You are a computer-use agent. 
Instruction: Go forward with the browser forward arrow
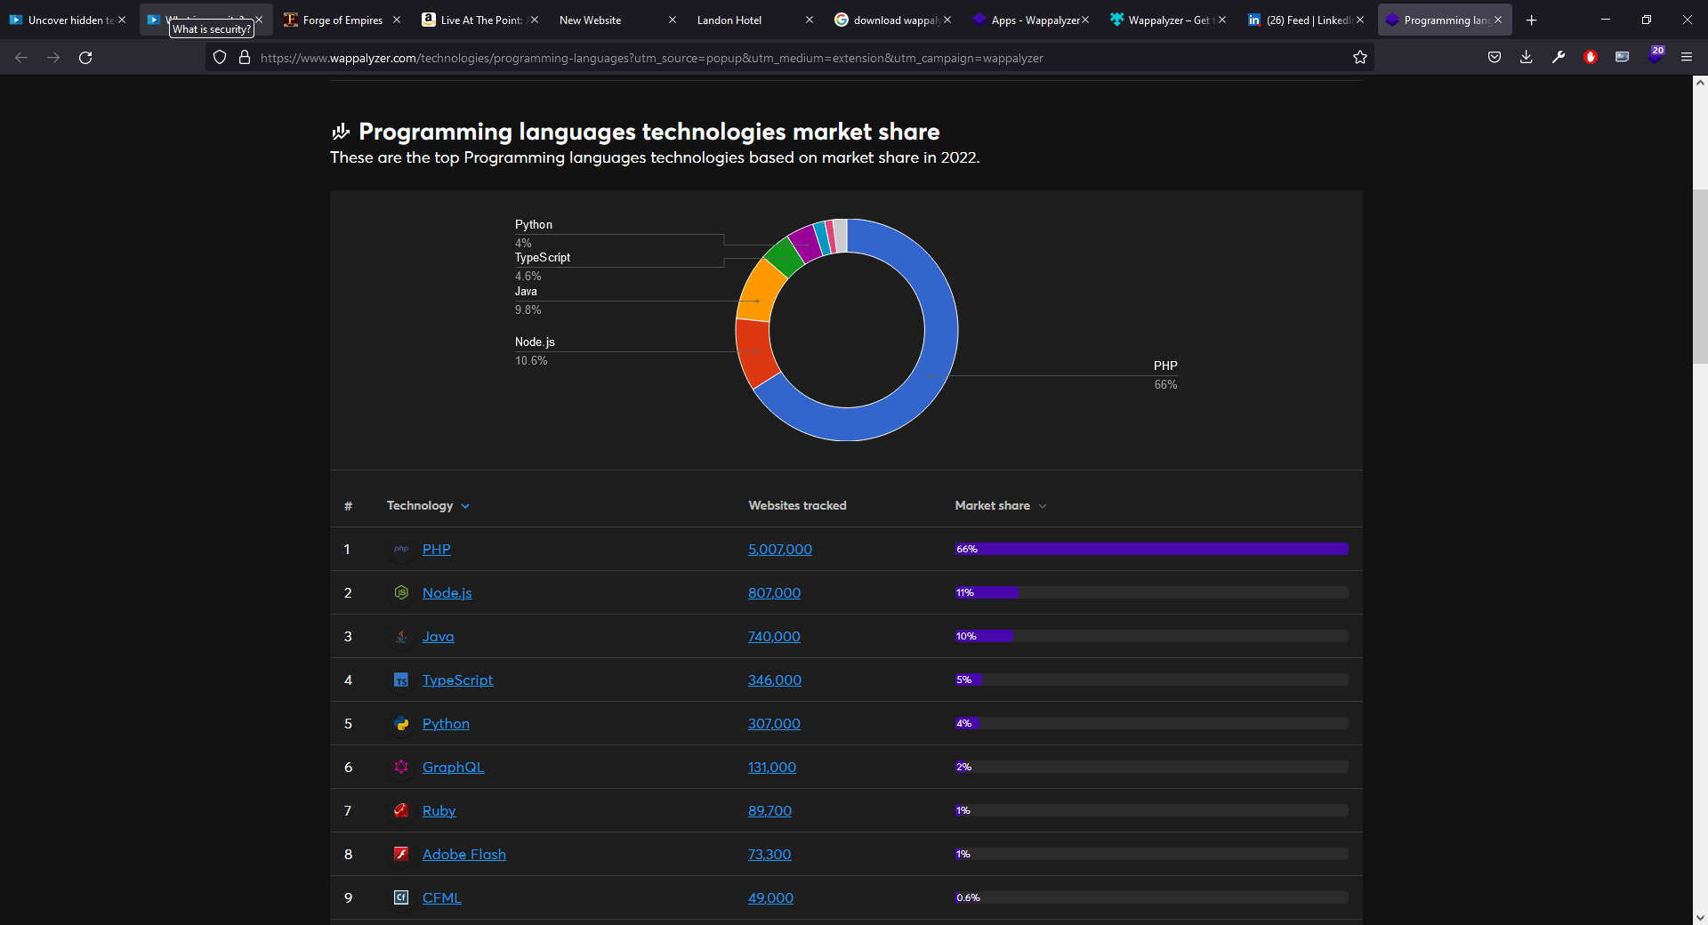53,57
